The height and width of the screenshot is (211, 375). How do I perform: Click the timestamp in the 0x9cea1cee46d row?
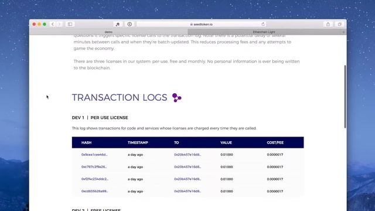click(135, 155)
